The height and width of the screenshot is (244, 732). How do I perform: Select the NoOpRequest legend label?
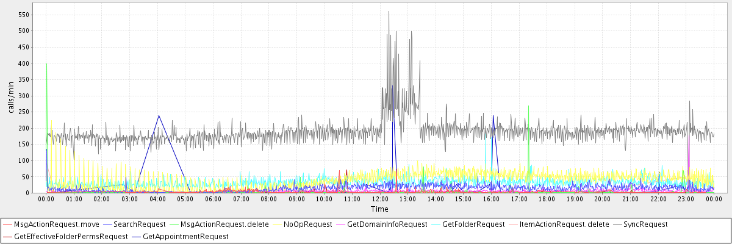click(x=307, y=225)
